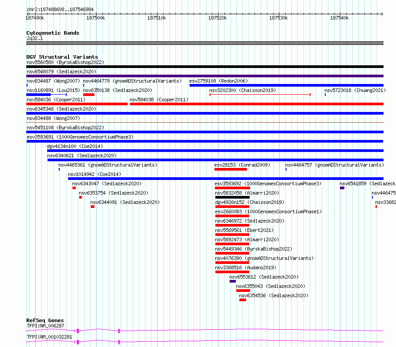Select nsv6340621 (Sedlazeck2020) variant label
The image size is (396, 347).
pyautogui.click(x=82, y=156)
